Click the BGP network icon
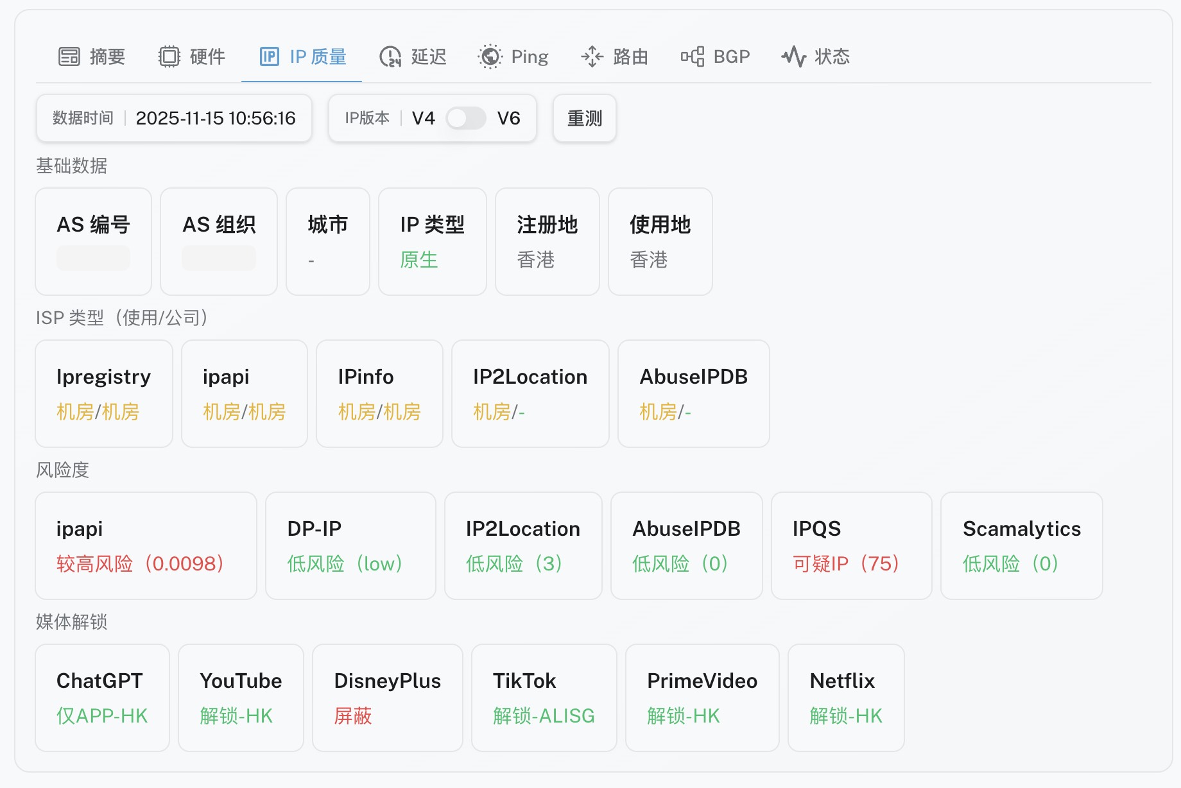The width and height of the screenshot is (1181, 788). coord(693,56)
